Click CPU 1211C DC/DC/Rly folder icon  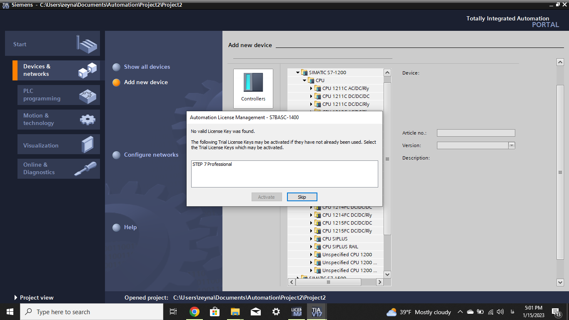pyautogui.click(x=318, y=104)
